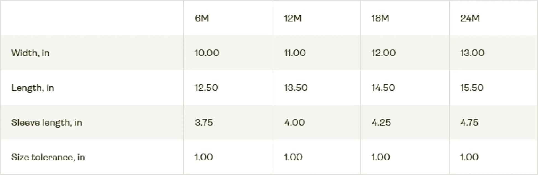The image size is (538, 175).
Task: Click the Length, in row label
Action: coord(33,88)
